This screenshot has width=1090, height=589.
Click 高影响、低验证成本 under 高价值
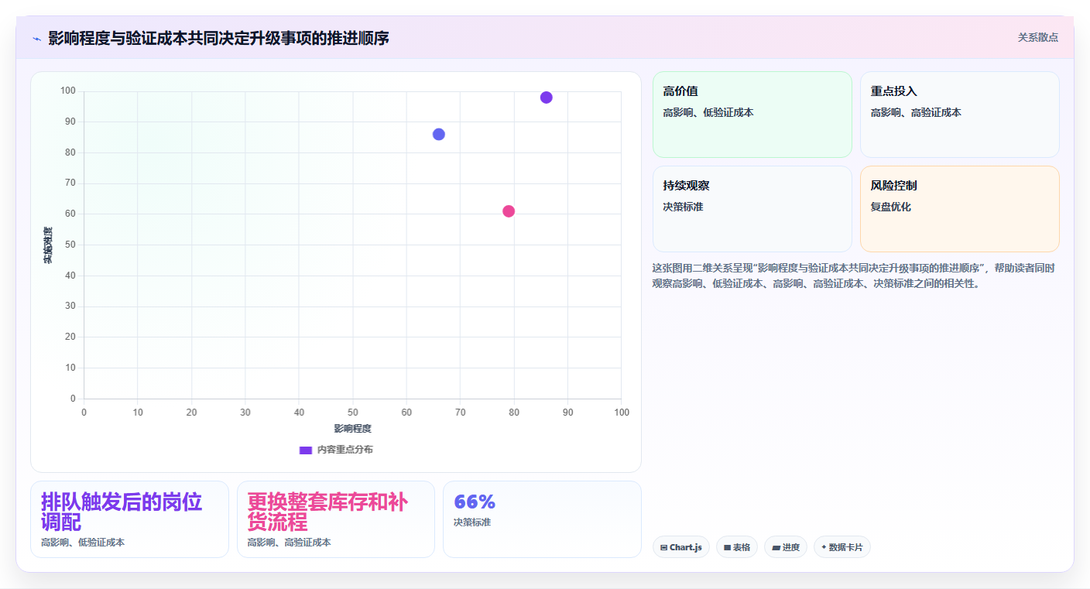[x=708, y=113]
